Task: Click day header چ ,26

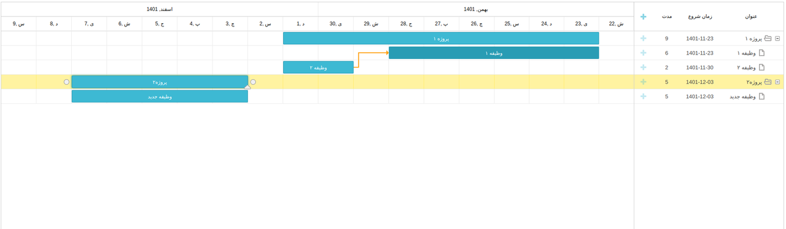Action: [x=477, y=24]
